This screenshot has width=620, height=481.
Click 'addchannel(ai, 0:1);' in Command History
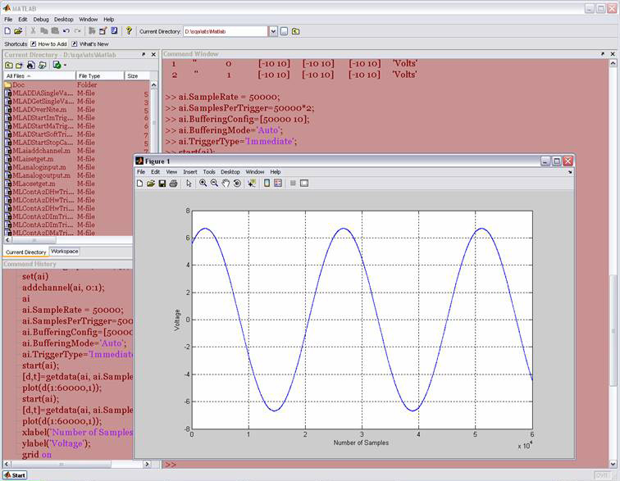tap(63, 288)
